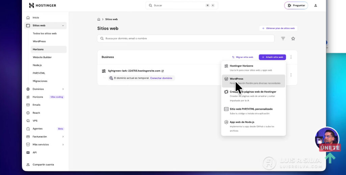Open the user profile icon
The image size is (346, 175).
click(x=316, y=5)
